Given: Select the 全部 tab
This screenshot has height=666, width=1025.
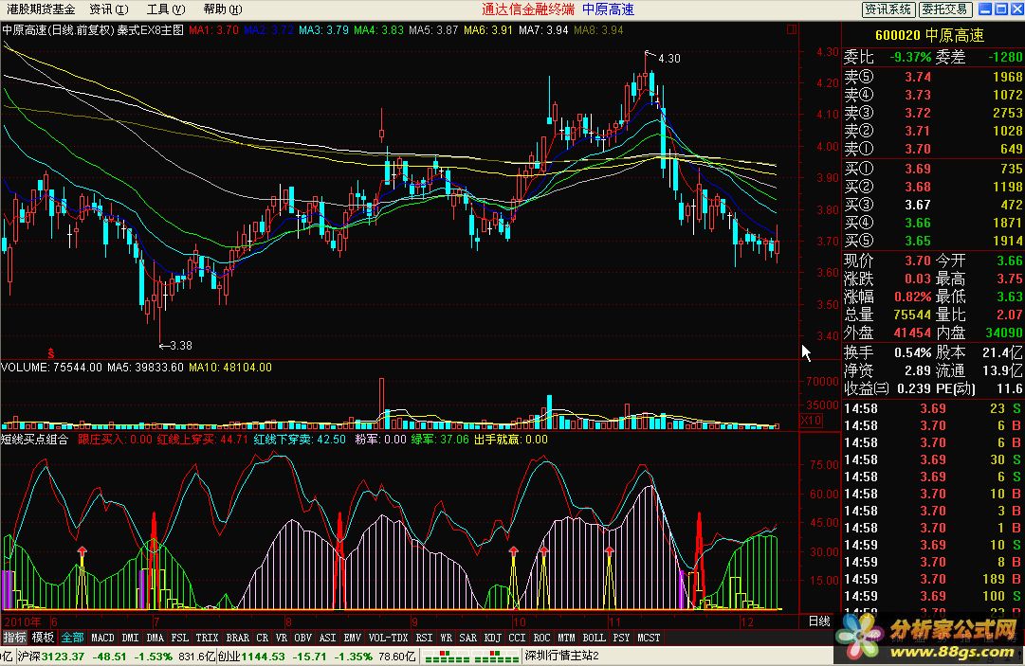Looking at the screenshot, I should 73,638.
